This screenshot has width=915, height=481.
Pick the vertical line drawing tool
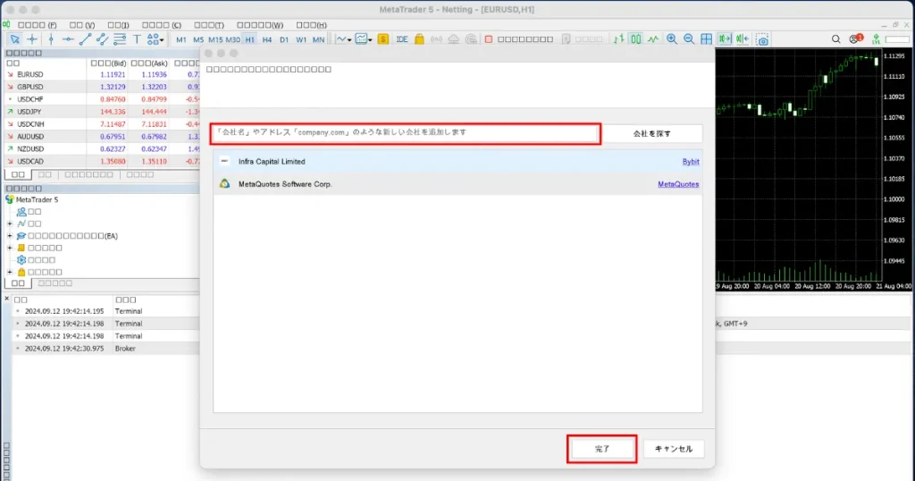pos(51,39)
